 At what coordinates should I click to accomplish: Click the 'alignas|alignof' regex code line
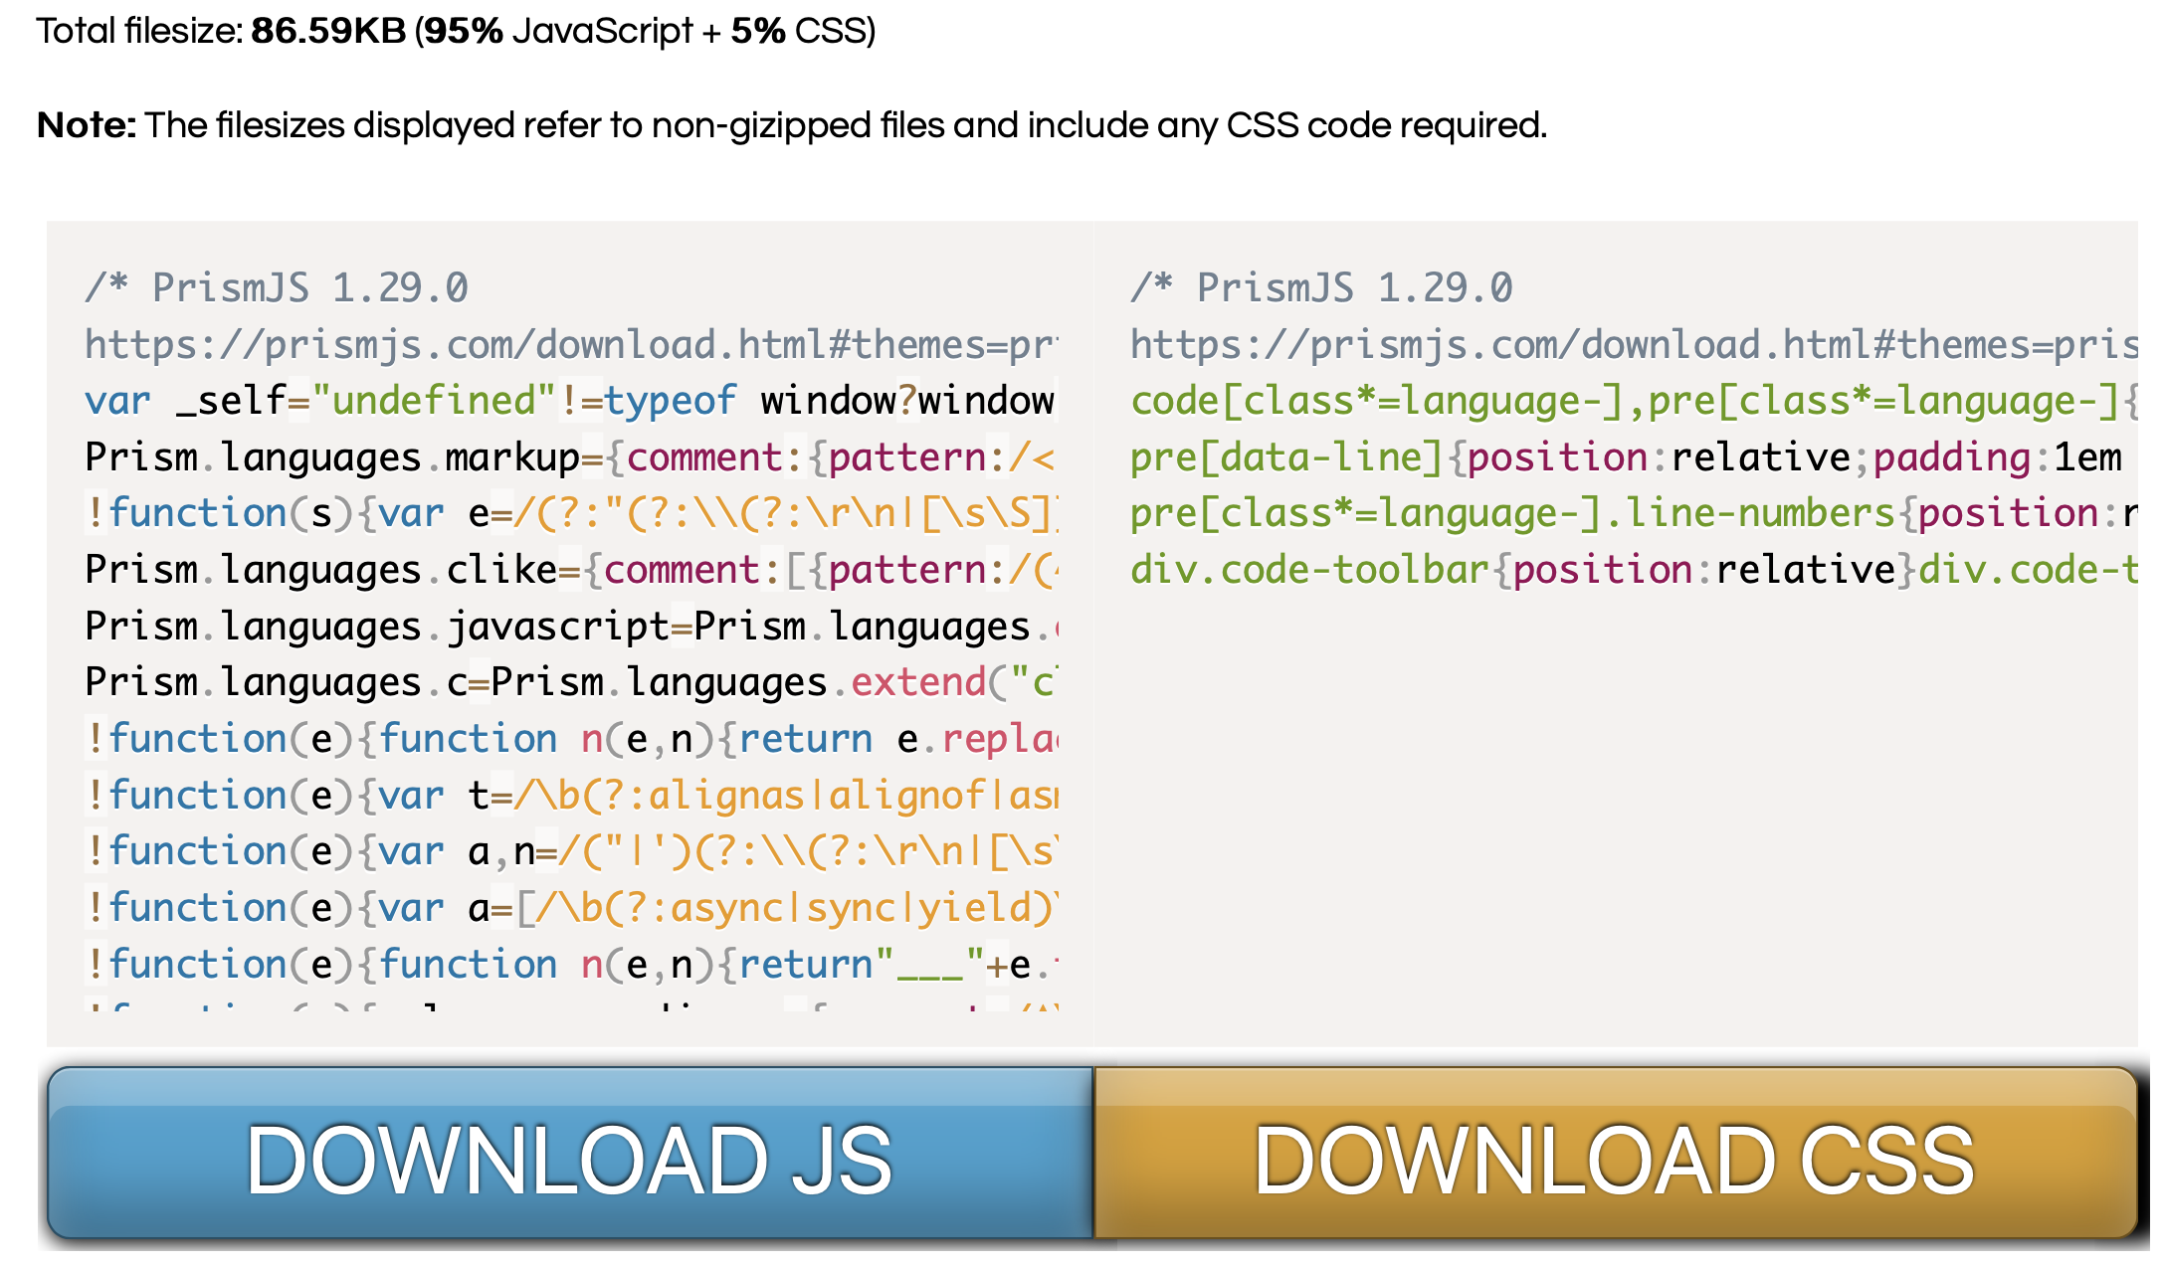[571, 796]
